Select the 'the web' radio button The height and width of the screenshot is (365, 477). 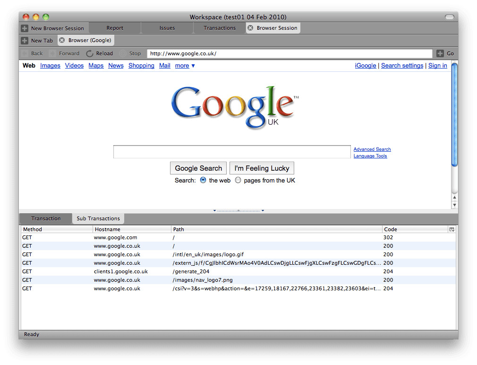pos(203,180)
